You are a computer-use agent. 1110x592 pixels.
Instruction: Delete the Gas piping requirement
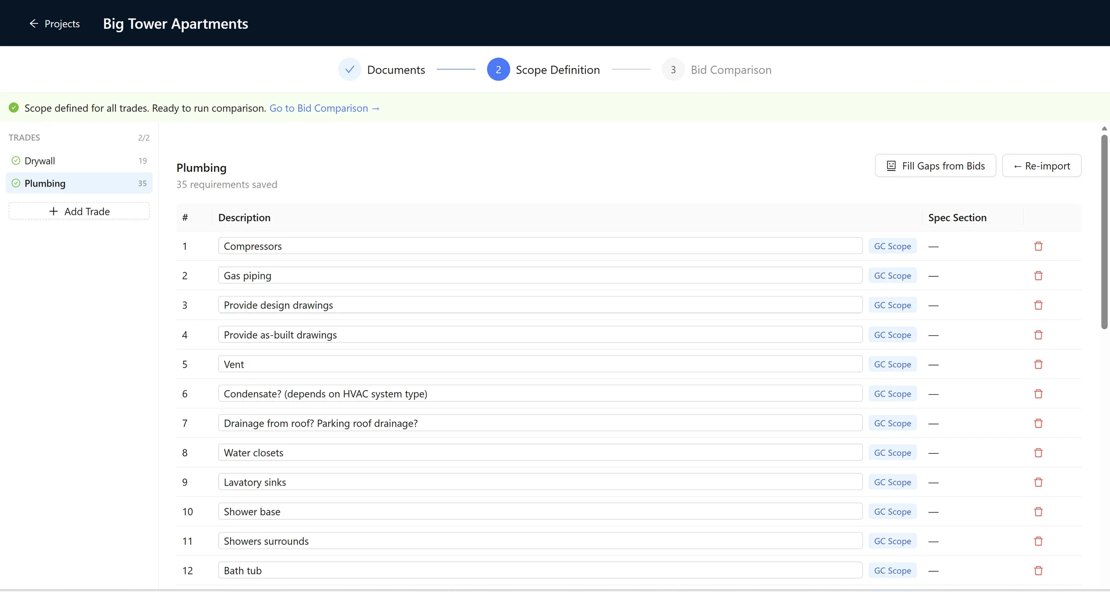click(1038, 275)
